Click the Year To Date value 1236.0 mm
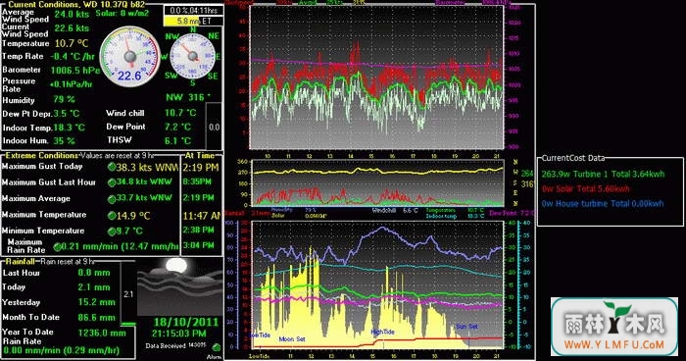The image size is (686, 361). (102, 333)
